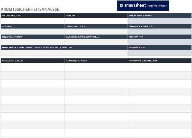The height and width of the screenshot is (138, 192).
Task: Click the empty field under AUFGABE ANALYSIERT
Action: click(32, 21)
